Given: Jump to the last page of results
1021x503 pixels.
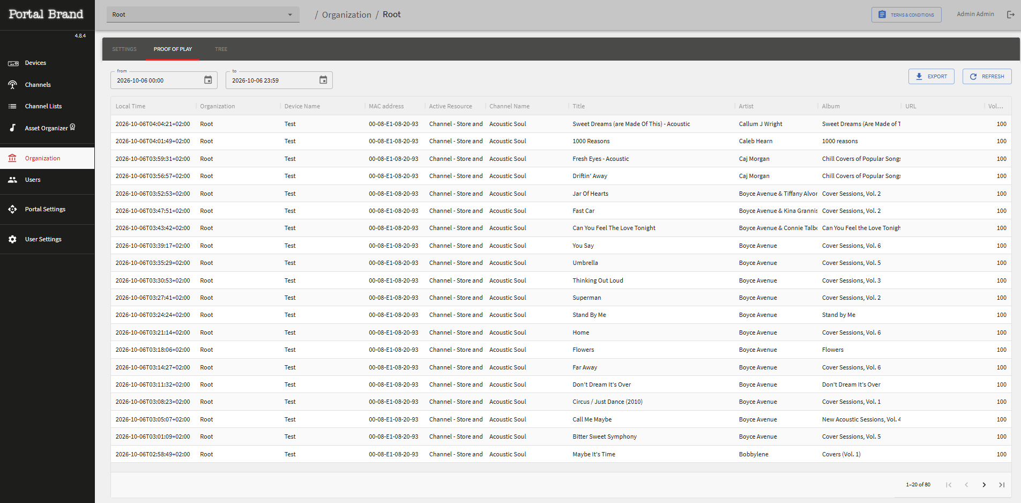Looking at the screenshot, I should 1002,485.
